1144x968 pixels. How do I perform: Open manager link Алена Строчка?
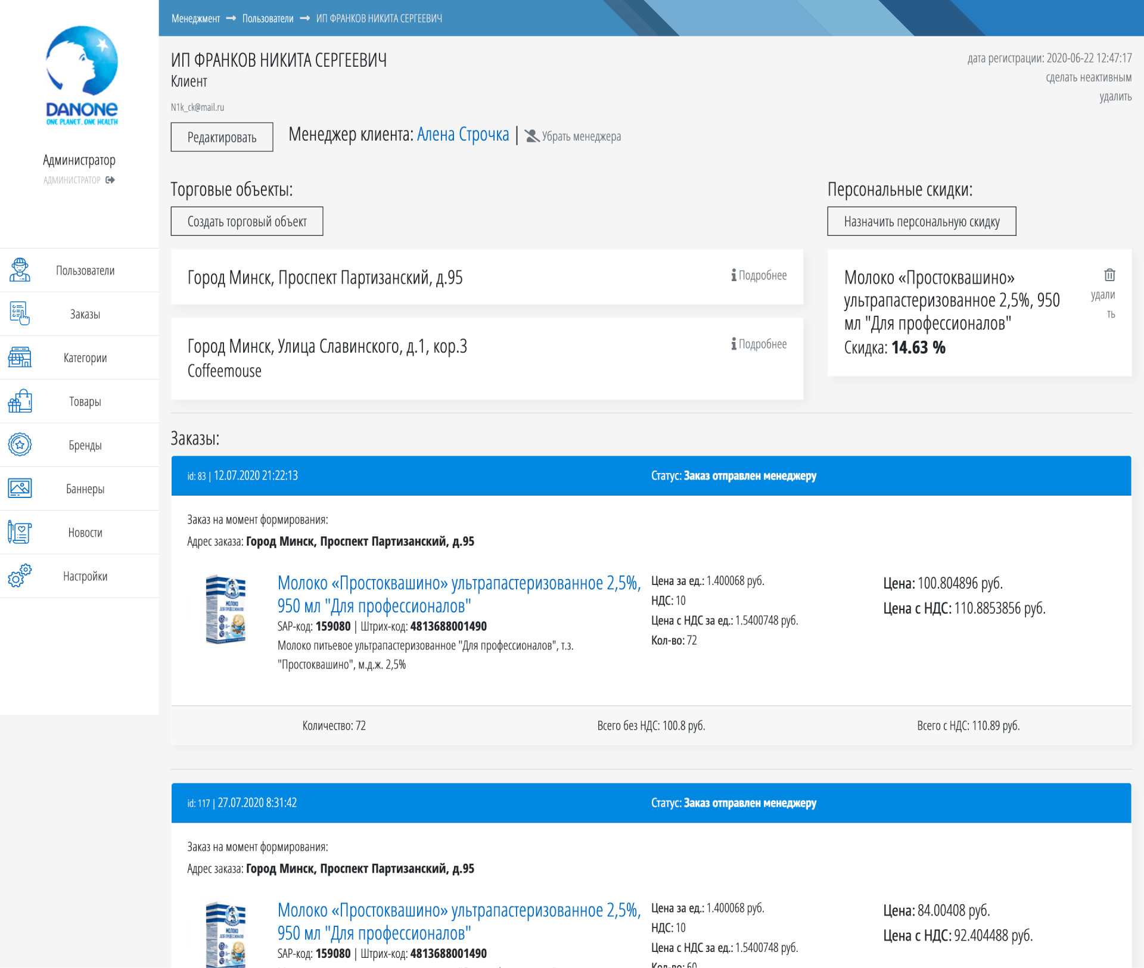point(463,135)
